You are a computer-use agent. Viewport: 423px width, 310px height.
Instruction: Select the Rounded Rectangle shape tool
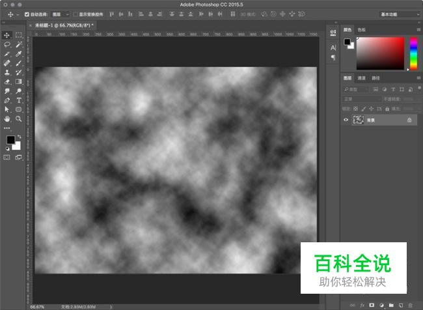click(19, 109)
